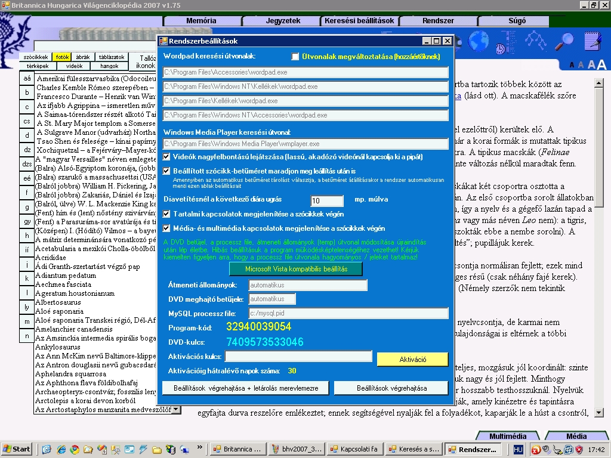611x458 pixels.
Task: Click the lightning bolt quick launch icon
Action: [143, 450]
